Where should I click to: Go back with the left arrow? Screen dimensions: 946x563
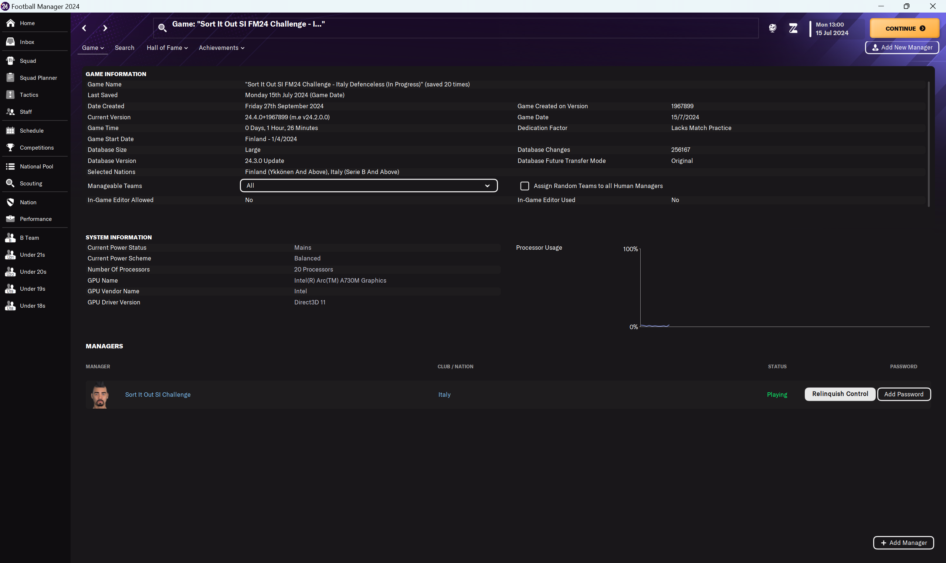click(x=84, y=28)
